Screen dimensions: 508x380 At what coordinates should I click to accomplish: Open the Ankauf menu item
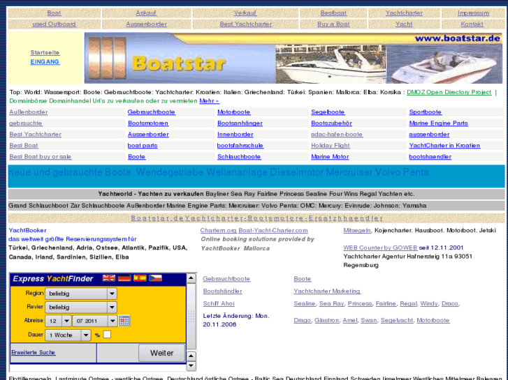click(146, 13)
